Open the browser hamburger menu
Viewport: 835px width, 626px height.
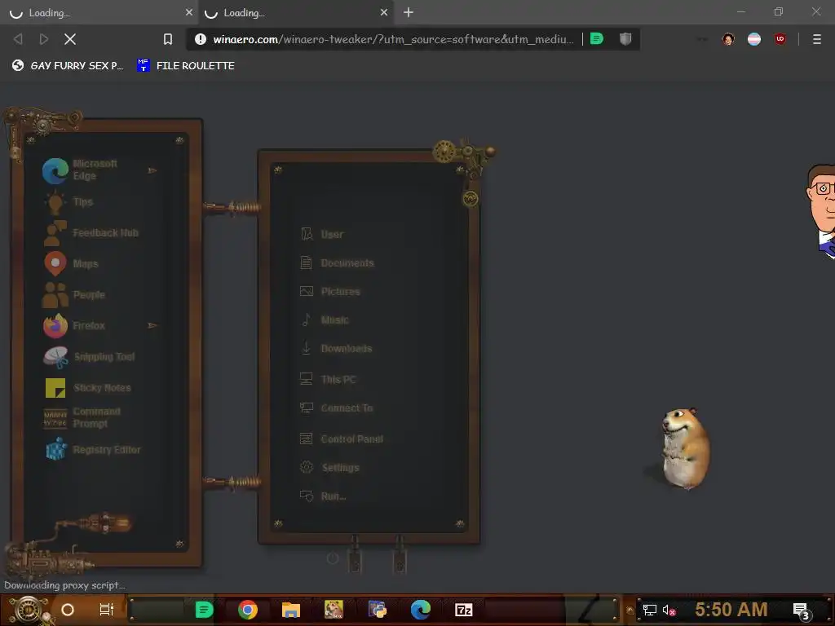[817, 39]
